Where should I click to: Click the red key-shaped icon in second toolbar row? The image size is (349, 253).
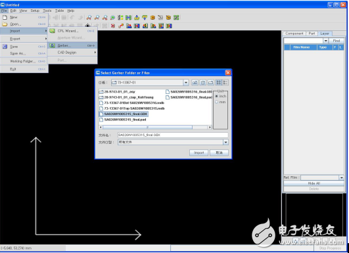(121, 26)
